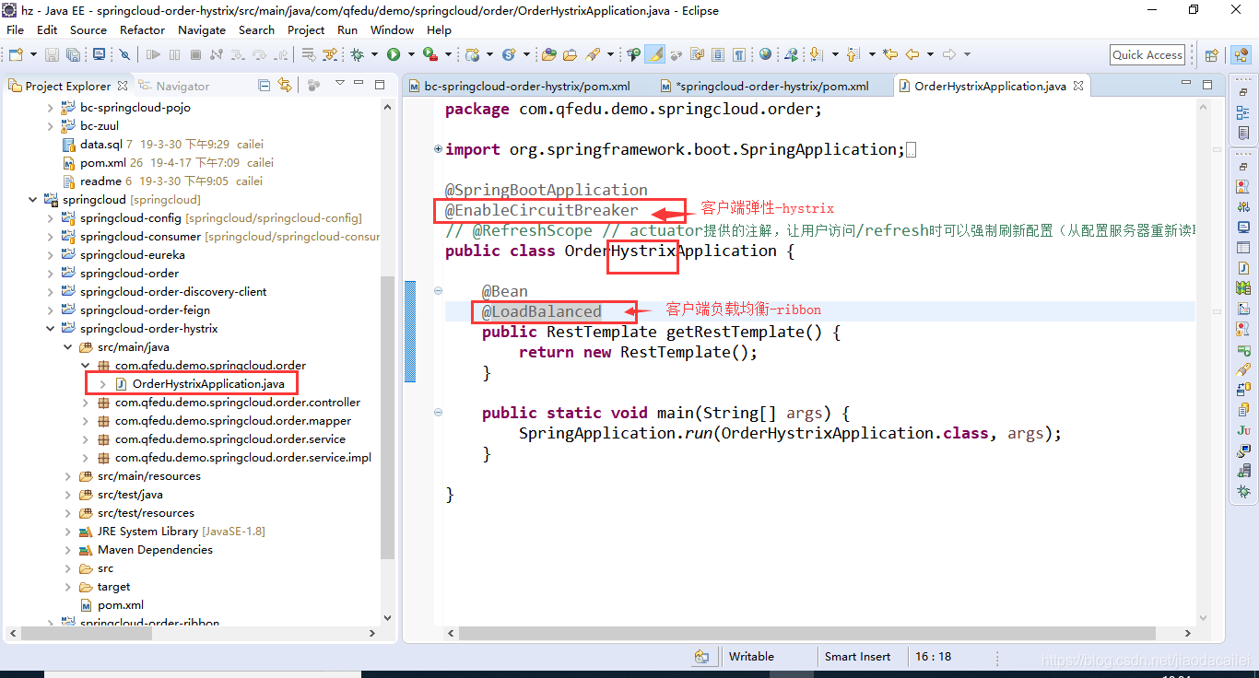Click the Quick Access search field
The height and width of the screenshot is (678, 1259).
[1147, 55]
